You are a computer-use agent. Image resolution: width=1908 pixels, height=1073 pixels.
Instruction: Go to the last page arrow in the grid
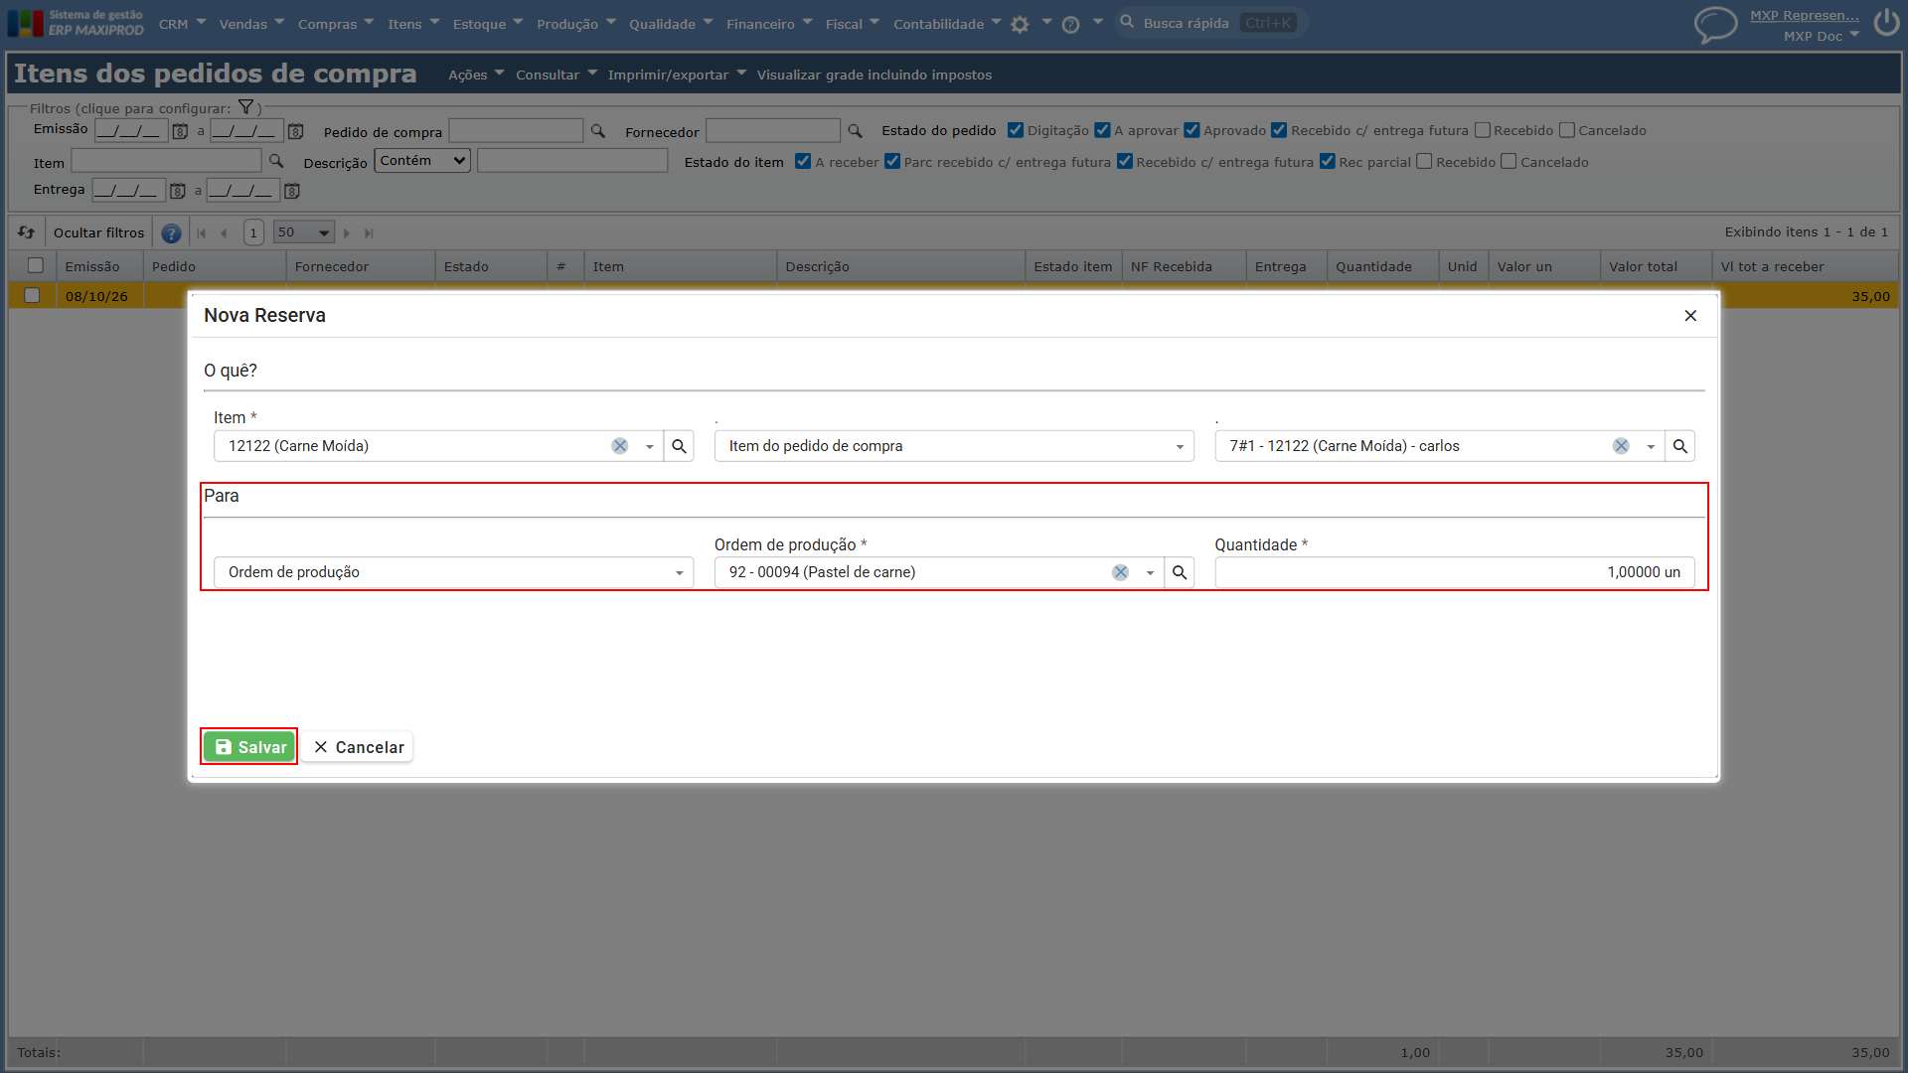pyautogui.click(x=369, y=233)
